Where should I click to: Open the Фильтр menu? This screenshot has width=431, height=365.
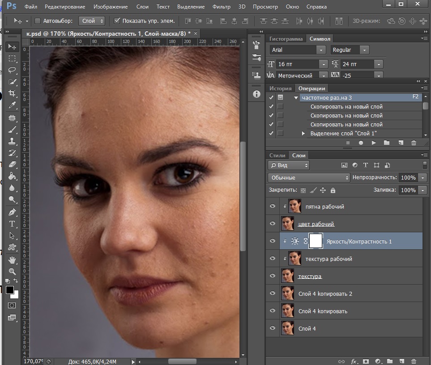(x=222, y=7)
